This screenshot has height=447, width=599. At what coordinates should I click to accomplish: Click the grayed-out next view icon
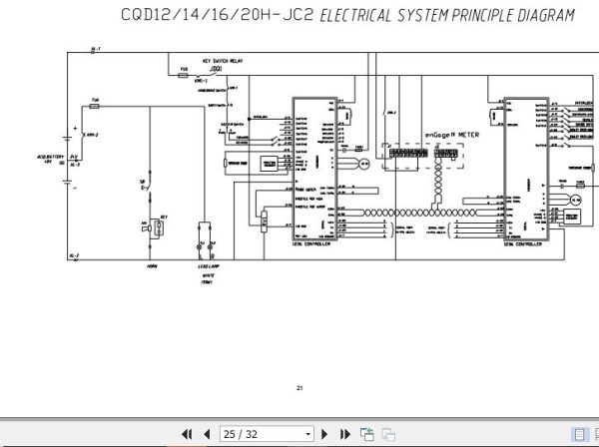point(388,434)
